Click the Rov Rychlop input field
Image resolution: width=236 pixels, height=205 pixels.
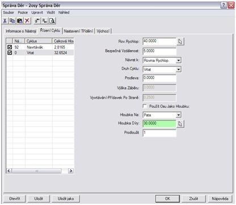pyautogui.click(x=159, y=41)
